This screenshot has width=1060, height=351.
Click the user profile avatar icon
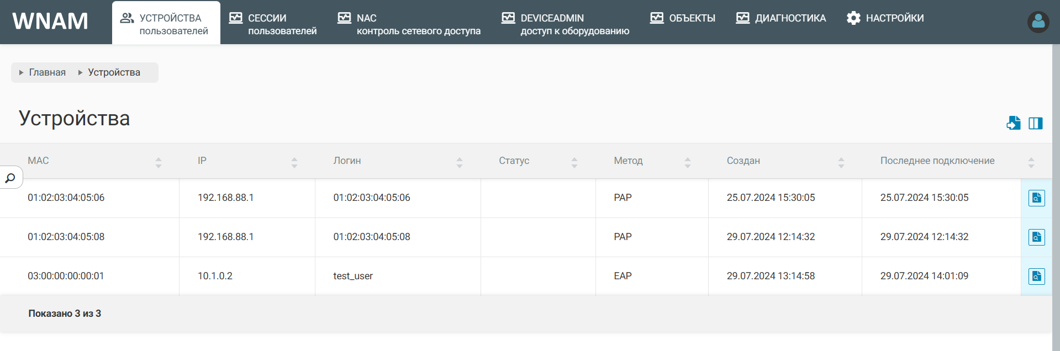click(1038, 22)
